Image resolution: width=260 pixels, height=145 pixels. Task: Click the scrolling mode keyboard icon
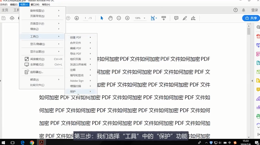click(164, 18)
